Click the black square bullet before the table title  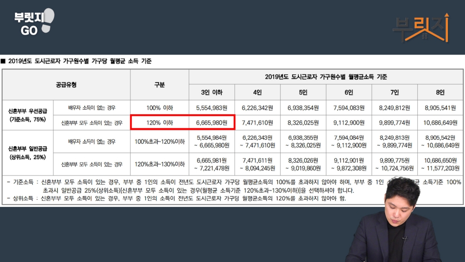3,61
